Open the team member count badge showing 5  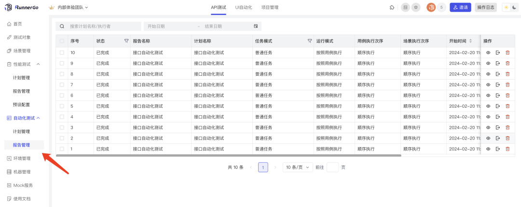(441, 7)
